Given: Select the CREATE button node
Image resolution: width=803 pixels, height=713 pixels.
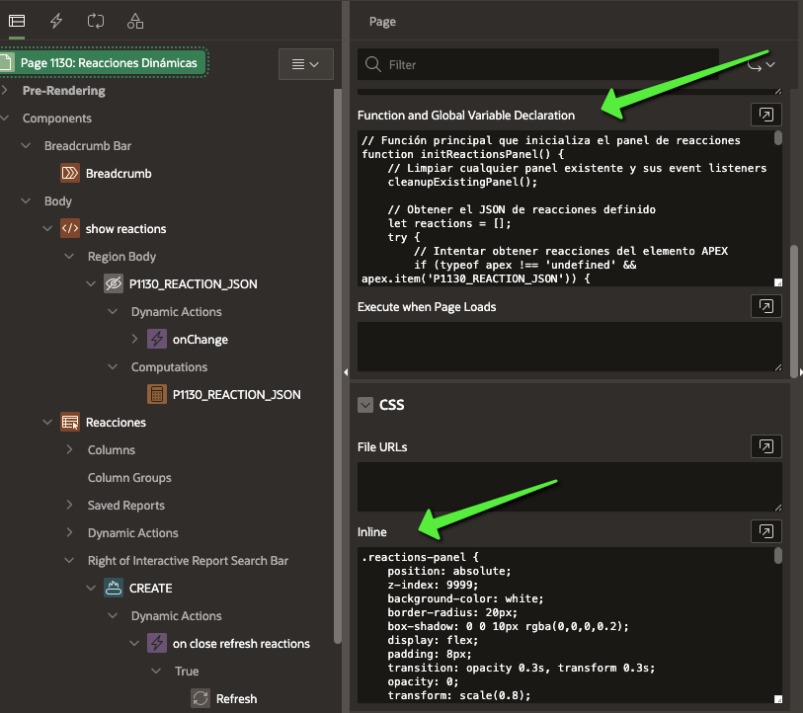Looking at the screenshot, I should point(149,589).
